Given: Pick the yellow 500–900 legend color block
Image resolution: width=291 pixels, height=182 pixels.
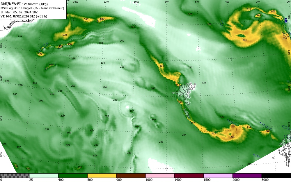Looking at the screenshot, I should (102, 176).
